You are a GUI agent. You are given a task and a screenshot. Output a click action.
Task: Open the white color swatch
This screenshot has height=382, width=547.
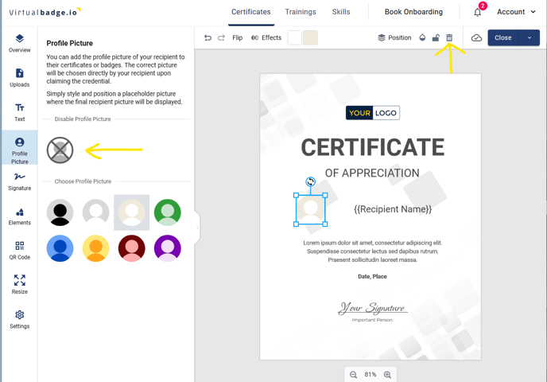coord(294,37)
